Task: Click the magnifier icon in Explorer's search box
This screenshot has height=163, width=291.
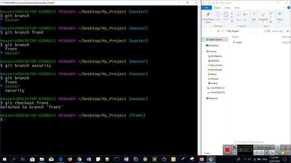Action: pyautogui.click(x=288, y=31)
